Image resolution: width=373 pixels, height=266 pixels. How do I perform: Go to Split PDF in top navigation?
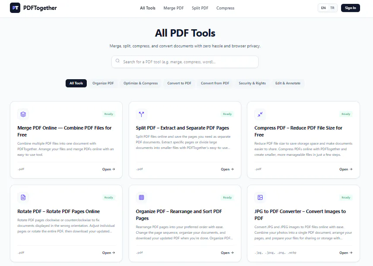click(x=200, y=8)
